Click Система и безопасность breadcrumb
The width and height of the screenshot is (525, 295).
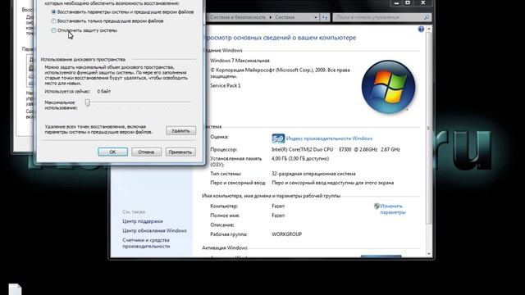pos(238,17)
